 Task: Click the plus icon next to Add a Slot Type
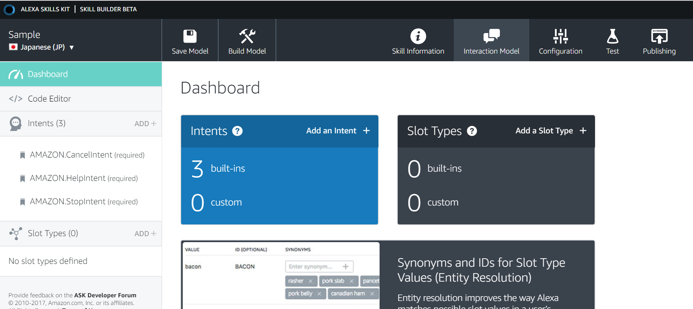pyautogui.click(x=583, y=131)
